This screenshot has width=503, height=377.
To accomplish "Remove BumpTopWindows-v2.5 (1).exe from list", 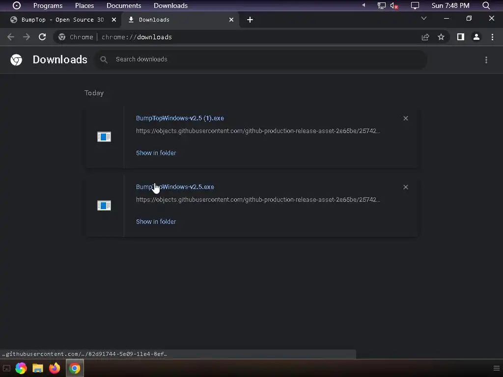I will (x=405, y=118).
